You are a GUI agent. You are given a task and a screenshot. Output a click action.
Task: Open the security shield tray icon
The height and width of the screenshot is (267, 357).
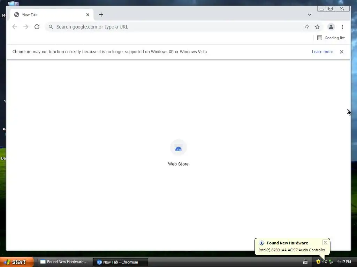click(318, 262)
